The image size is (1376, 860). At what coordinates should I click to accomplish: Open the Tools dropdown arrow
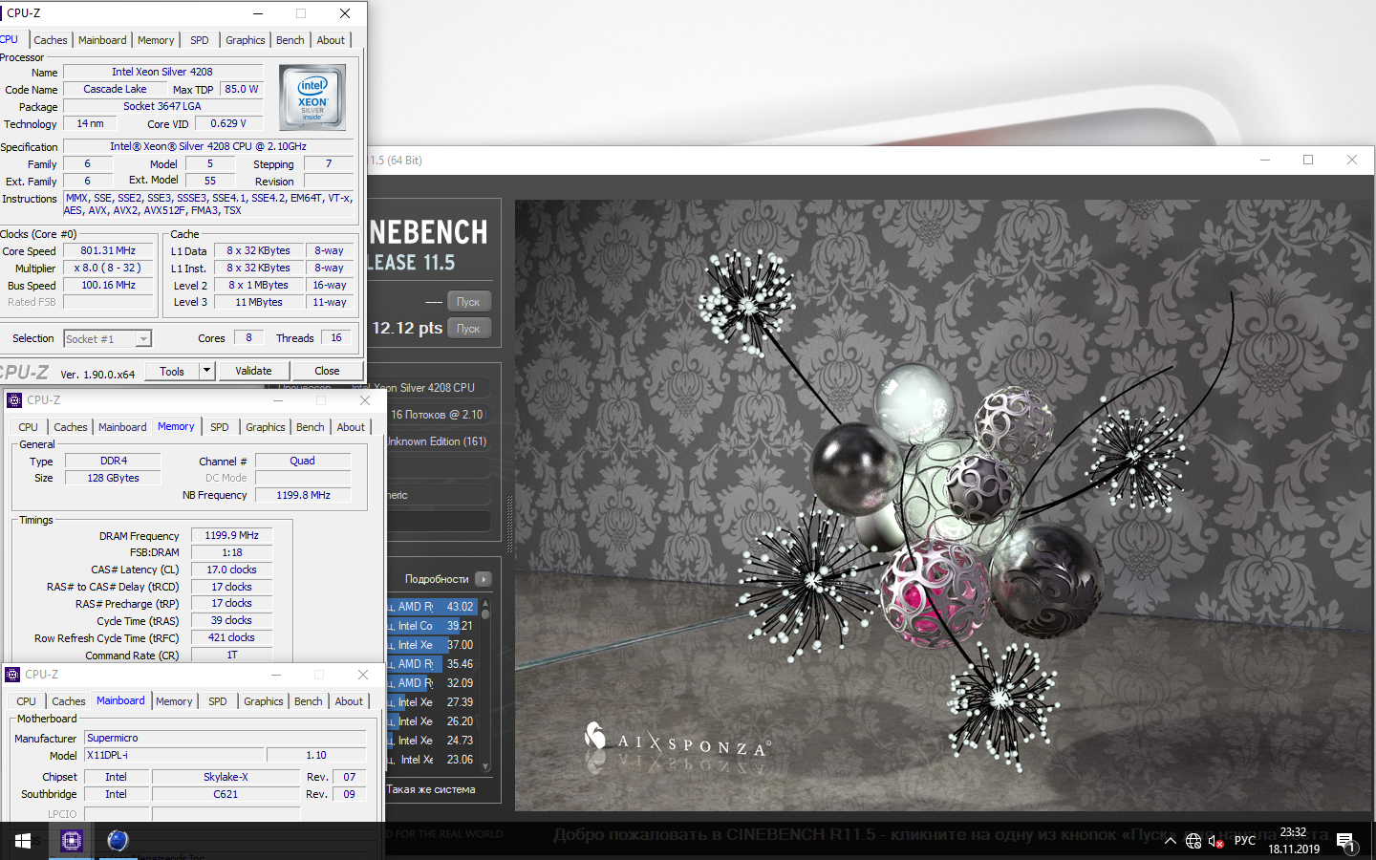click(206, 371)
